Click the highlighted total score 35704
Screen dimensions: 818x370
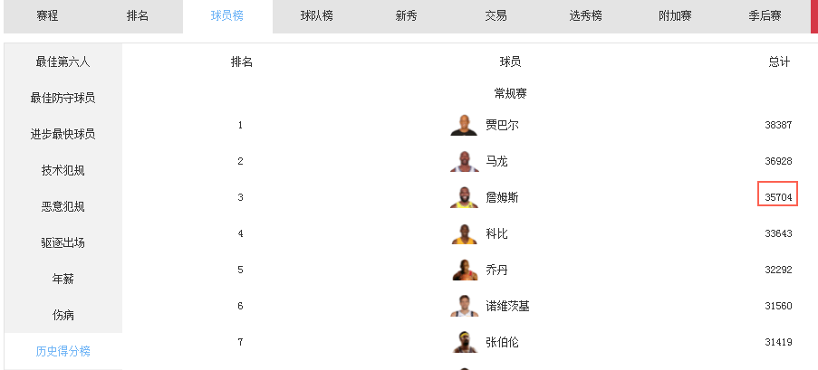tap(777, 197)
